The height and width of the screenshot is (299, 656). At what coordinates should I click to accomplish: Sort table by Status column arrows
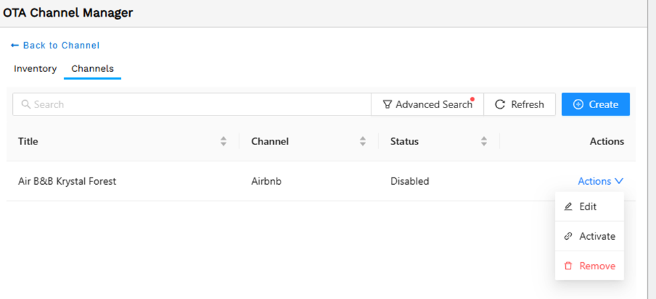[x=484, y=141]
